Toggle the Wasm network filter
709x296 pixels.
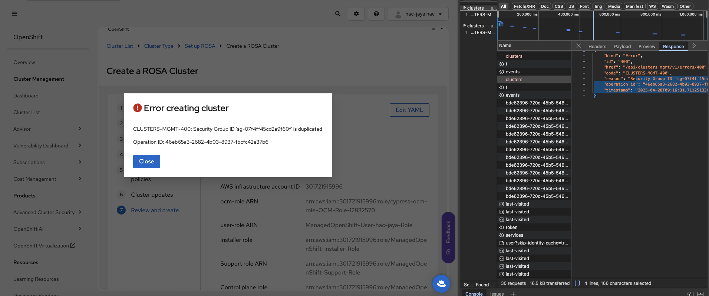(x=668, y=6)
